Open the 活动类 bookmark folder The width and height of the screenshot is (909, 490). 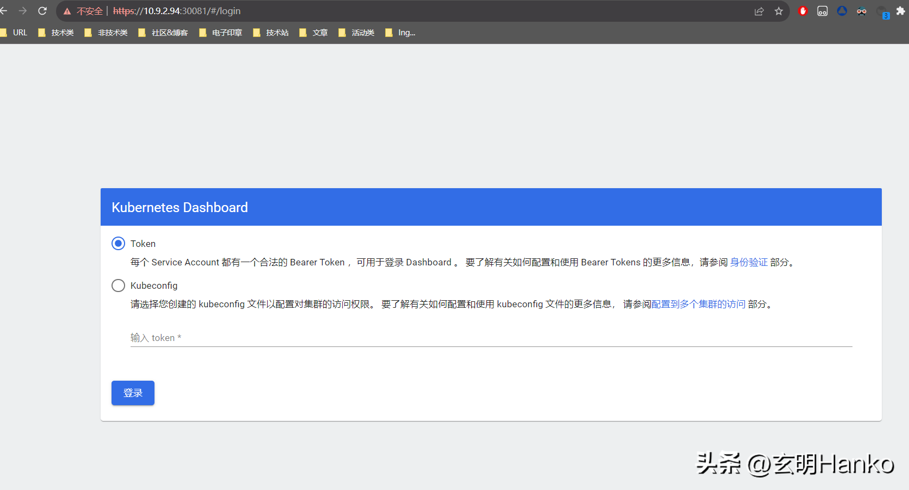tap(356, 33)
